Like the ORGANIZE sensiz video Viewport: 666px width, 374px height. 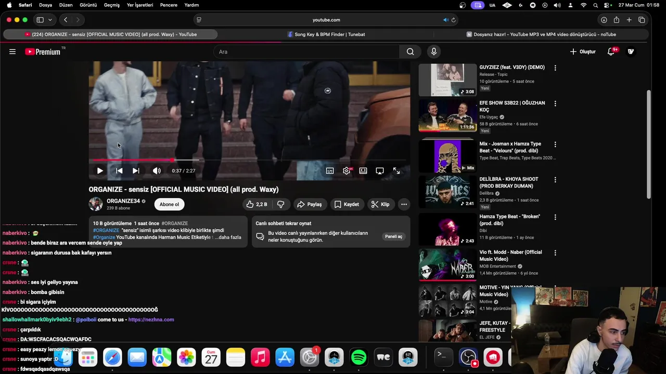point(257,204)
